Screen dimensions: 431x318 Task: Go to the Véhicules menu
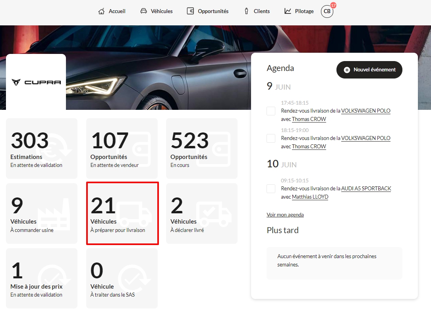(x=157, y=11)
